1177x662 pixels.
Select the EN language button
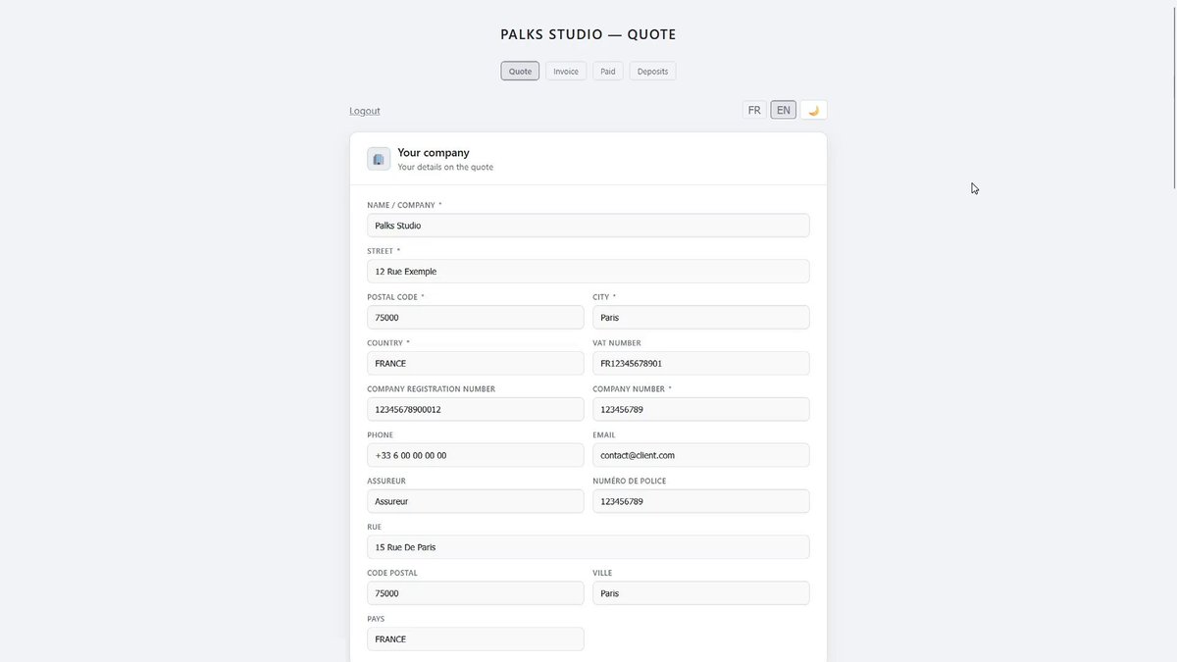(783, 110)
